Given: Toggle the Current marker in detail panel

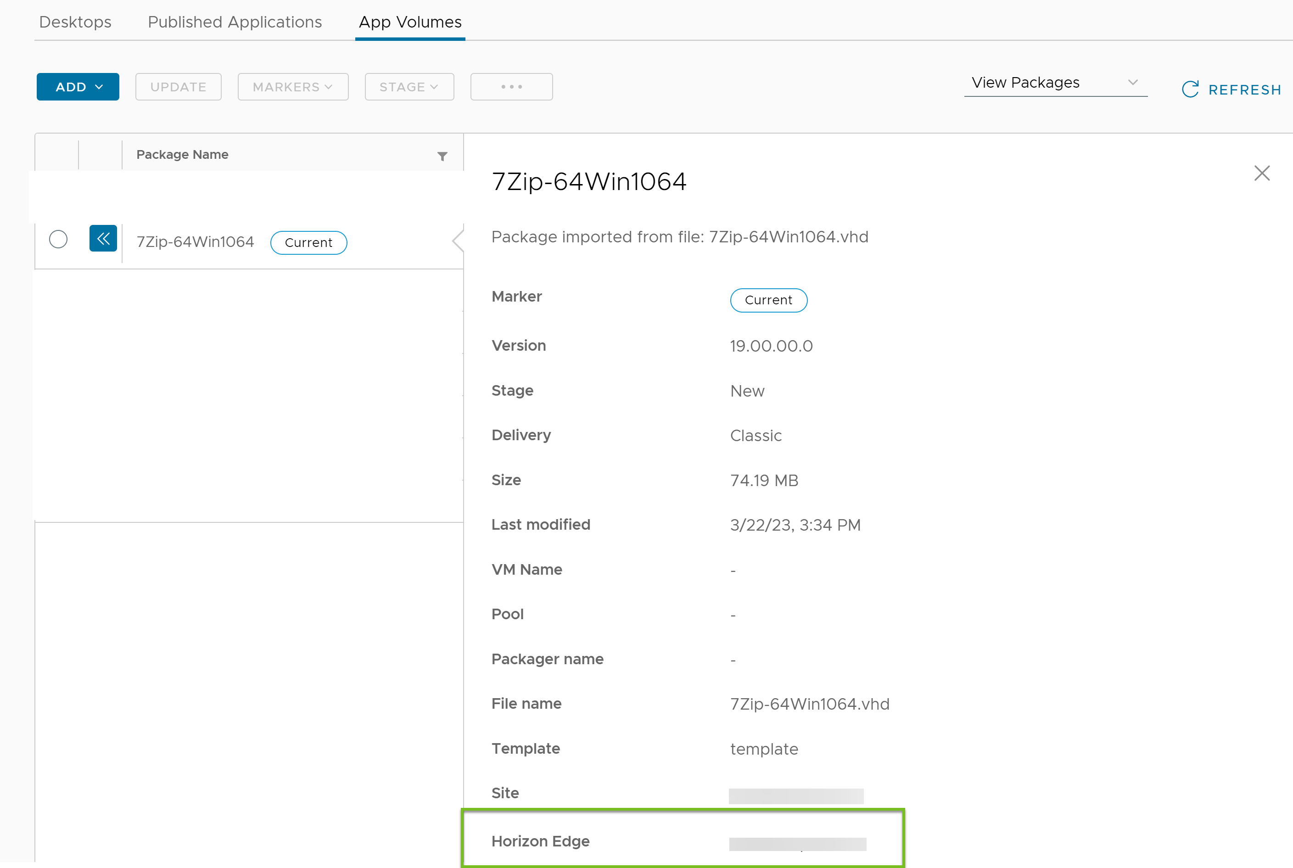Looking at the screenshot, I should point(768,299).
